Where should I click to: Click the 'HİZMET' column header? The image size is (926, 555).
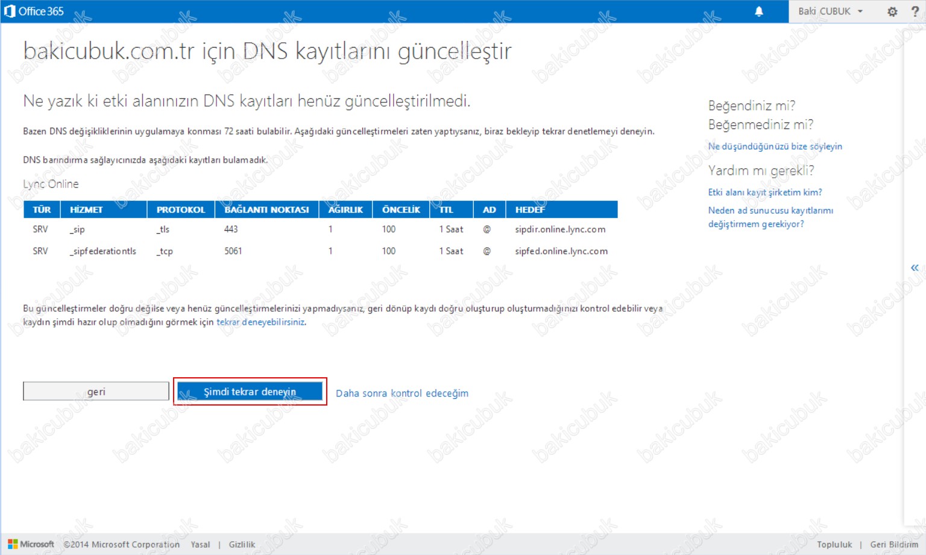[x=104, y=209]
